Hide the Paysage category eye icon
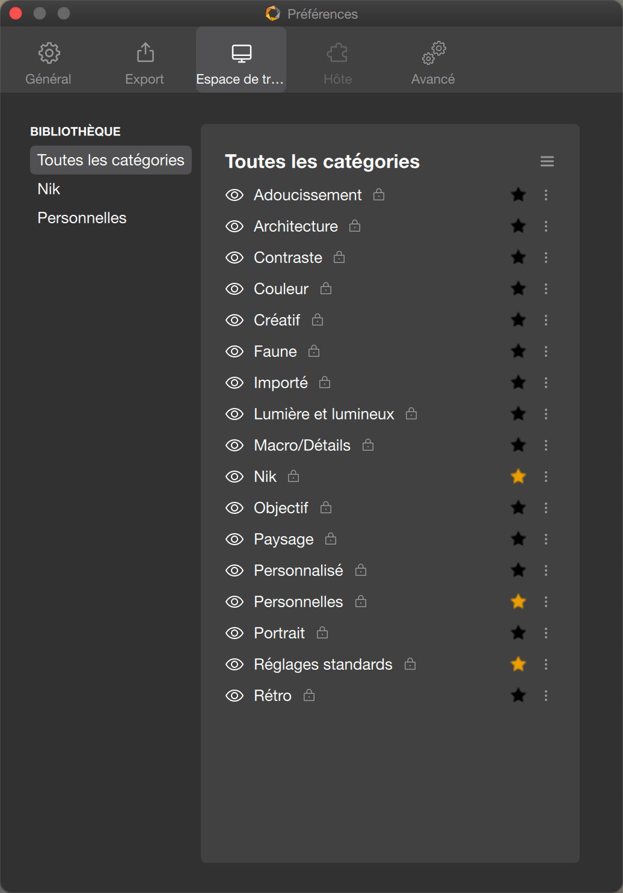Viewport: 623px width, 893px height. [235, 539]
